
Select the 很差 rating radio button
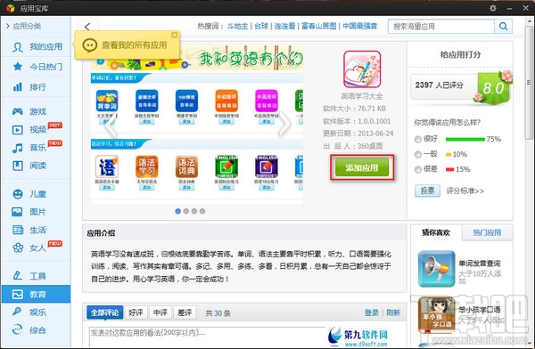click(417, 169)
